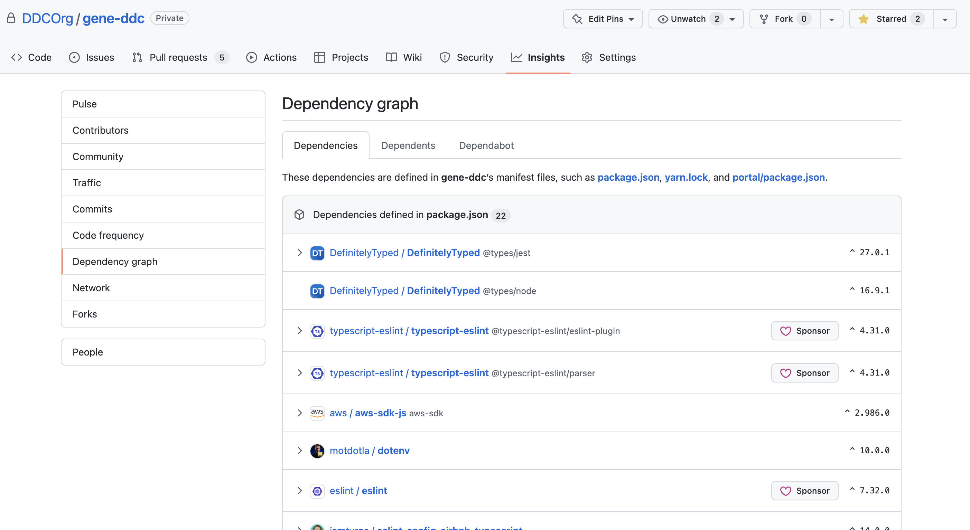Screen dimensions: 970x530
Task: Click the heart icon in eslint Sponsor button
Action: pos(785,491)
